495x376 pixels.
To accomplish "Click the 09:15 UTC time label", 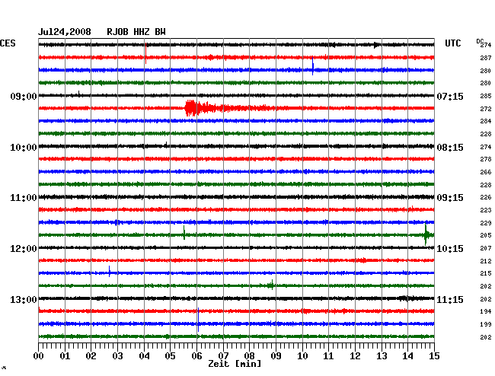I will point(450,198).
